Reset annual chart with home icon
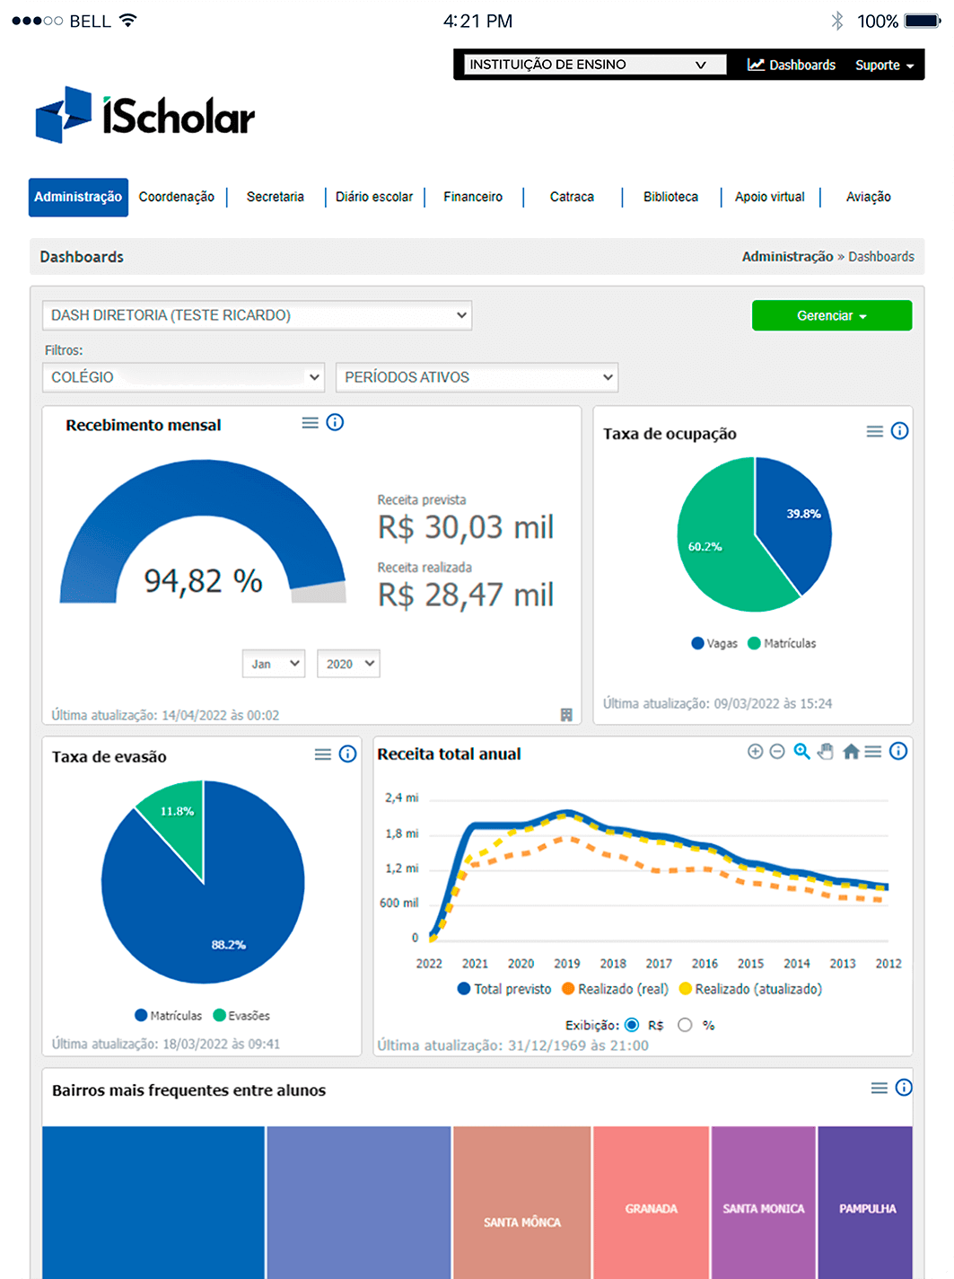 tap(851, 752)
